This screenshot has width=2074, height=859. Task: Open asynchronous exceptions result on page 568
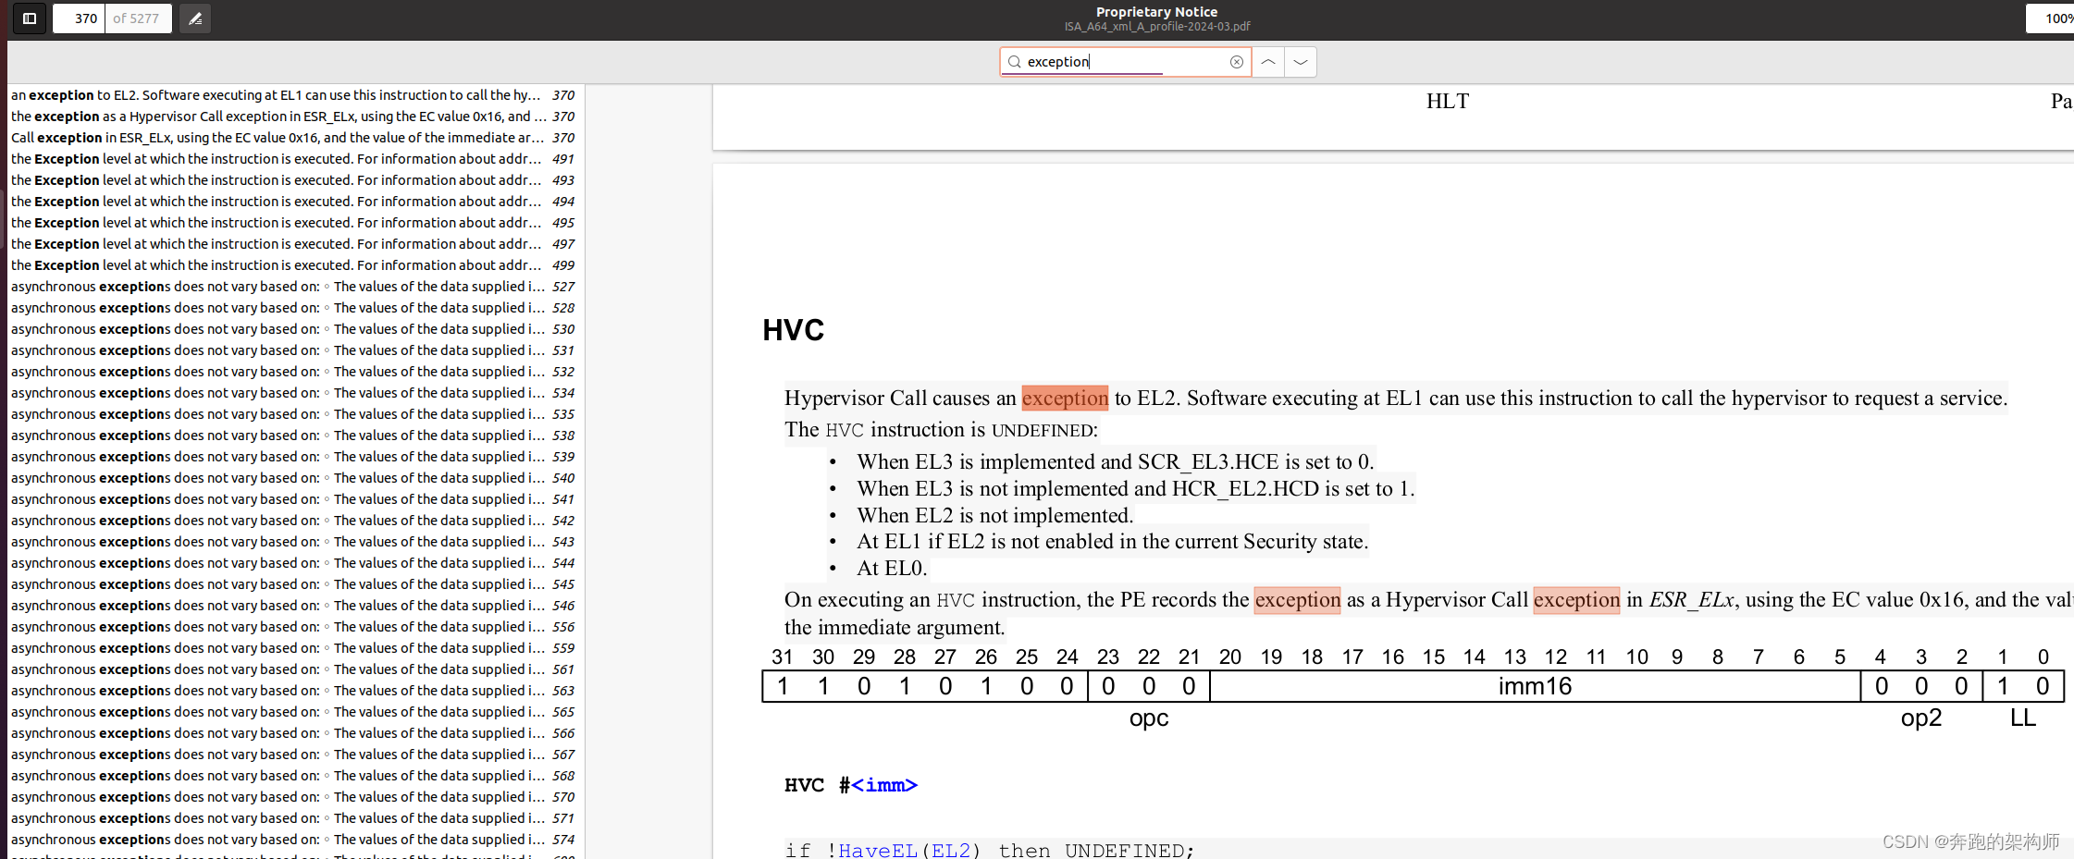(293, 776)
